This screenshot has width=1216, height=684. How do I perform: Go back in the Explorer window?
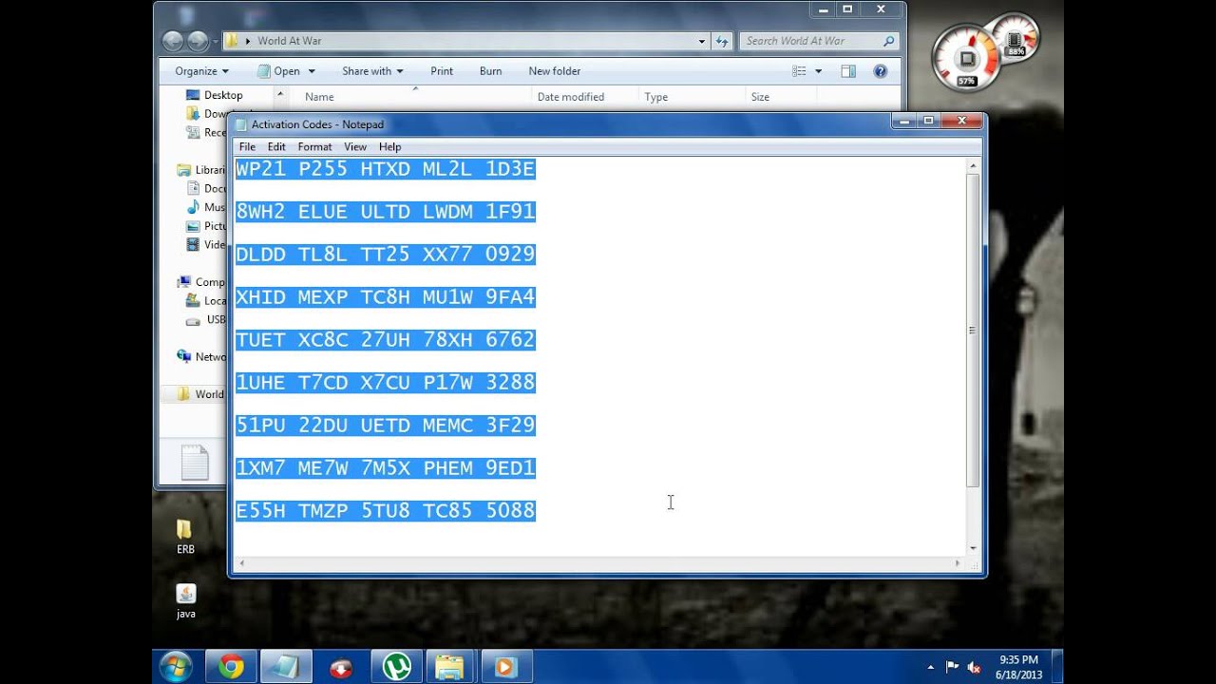173,41
